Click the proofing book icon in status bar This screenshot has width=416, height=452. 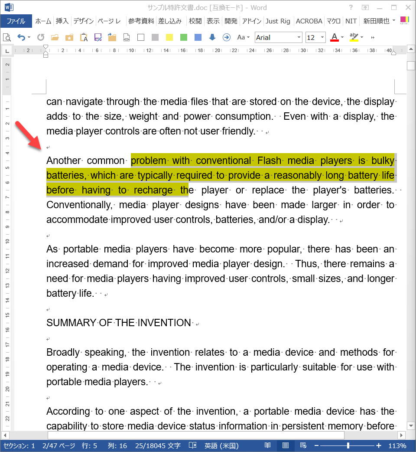pos(193,445)
